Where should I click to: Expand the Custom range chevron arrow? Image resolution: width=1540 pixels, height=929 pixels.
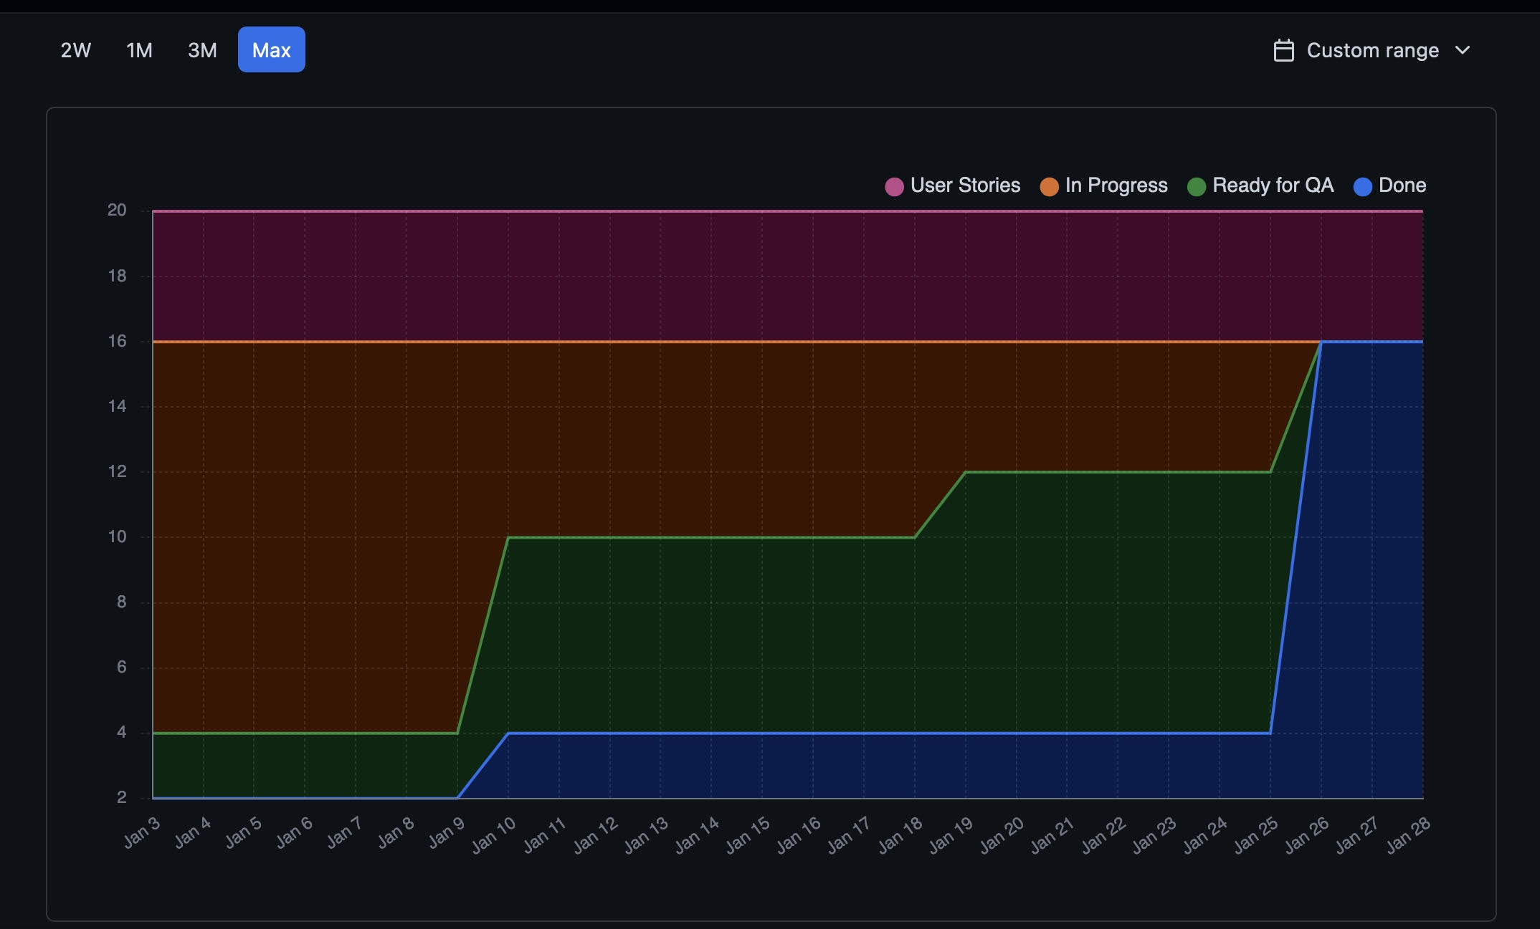[x=1463, y=50]
